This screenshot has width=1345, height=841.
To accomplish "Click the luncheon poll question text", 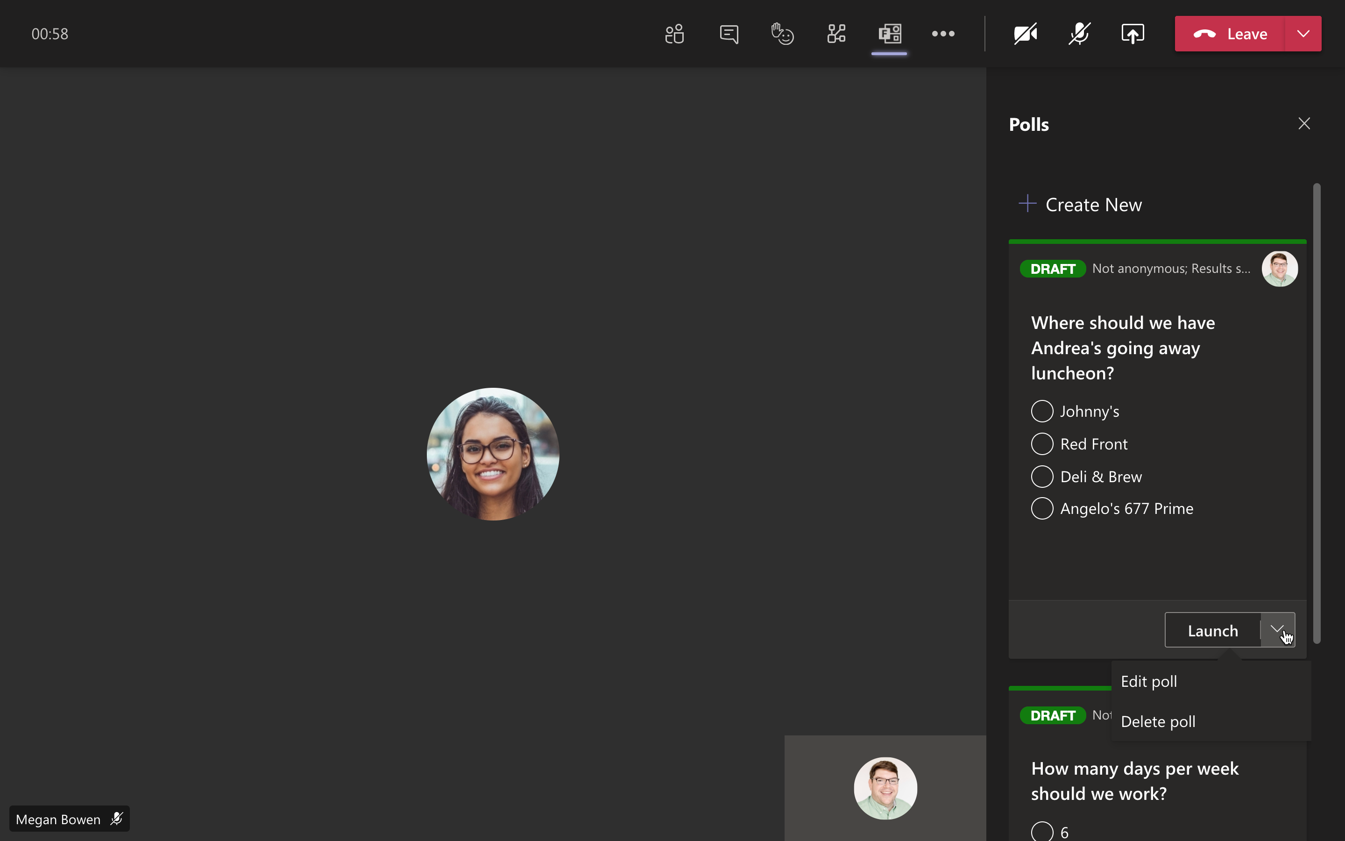I will (x=1123, y=348).
